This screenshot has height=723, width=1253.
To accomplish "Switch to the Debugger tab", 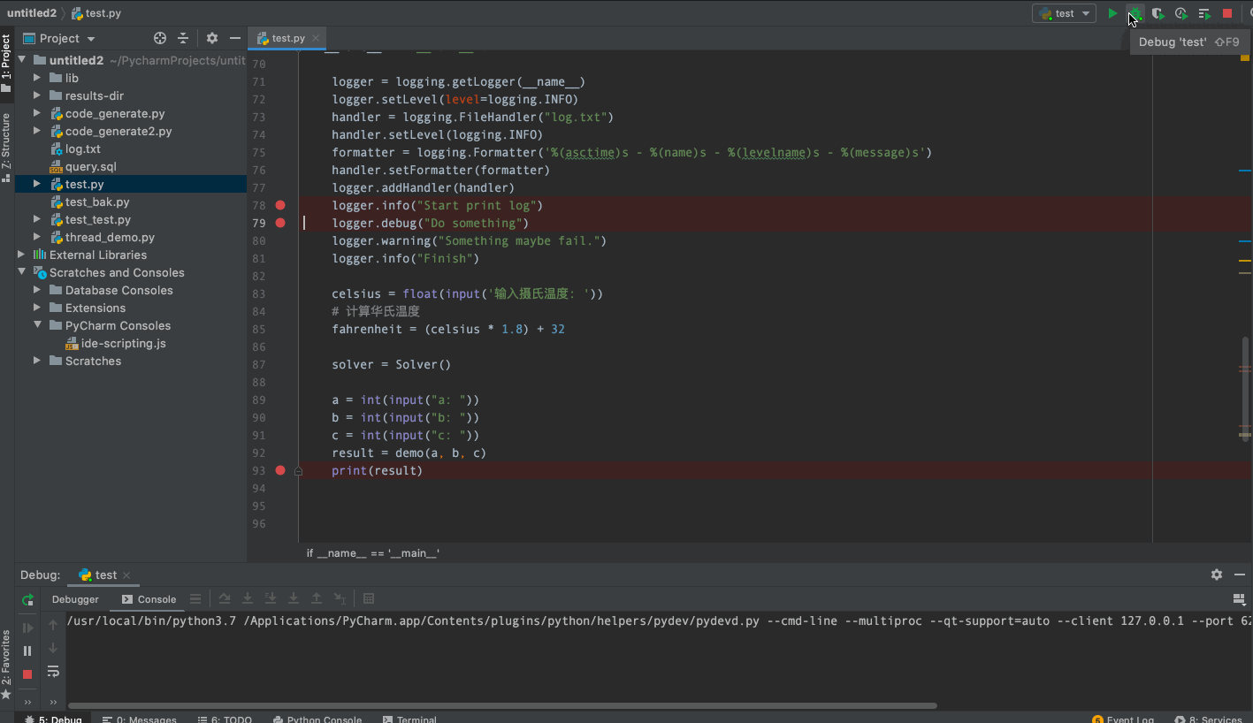I will click(75, 599).
